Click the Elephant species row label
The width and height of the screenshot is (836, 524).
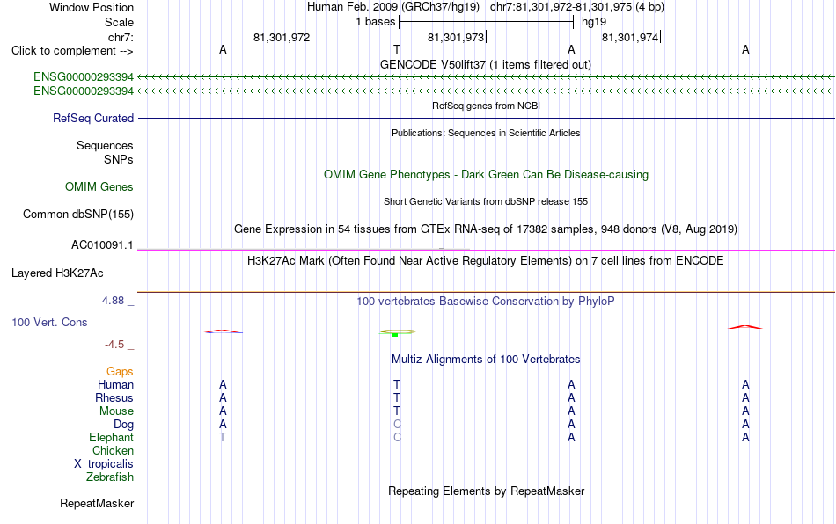pyautogui.click(x=111, y=437)
